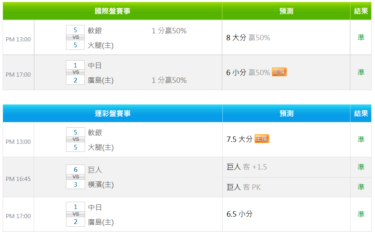Select the 國際盤賽事 header

pyautogui.click(x=112, y=11)
